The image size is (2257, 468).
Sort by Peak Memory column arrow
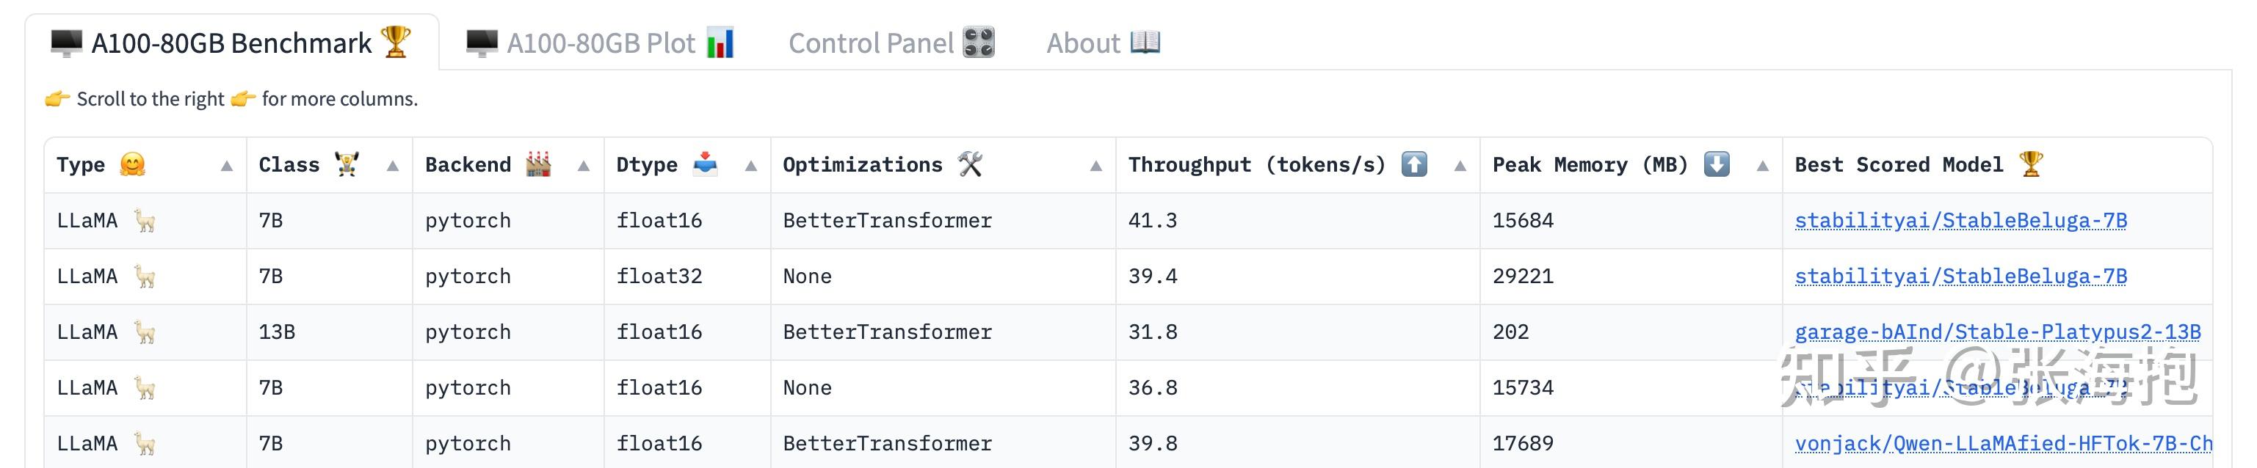1763,167
